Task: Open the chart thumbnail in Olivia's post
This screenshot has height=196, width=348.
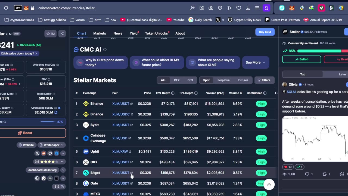Action: click(315, 139)
